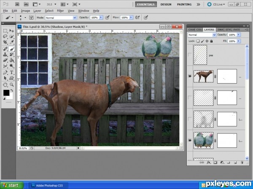
Task: Toggle tablet pressure controls size
Action: pos(146,17)
